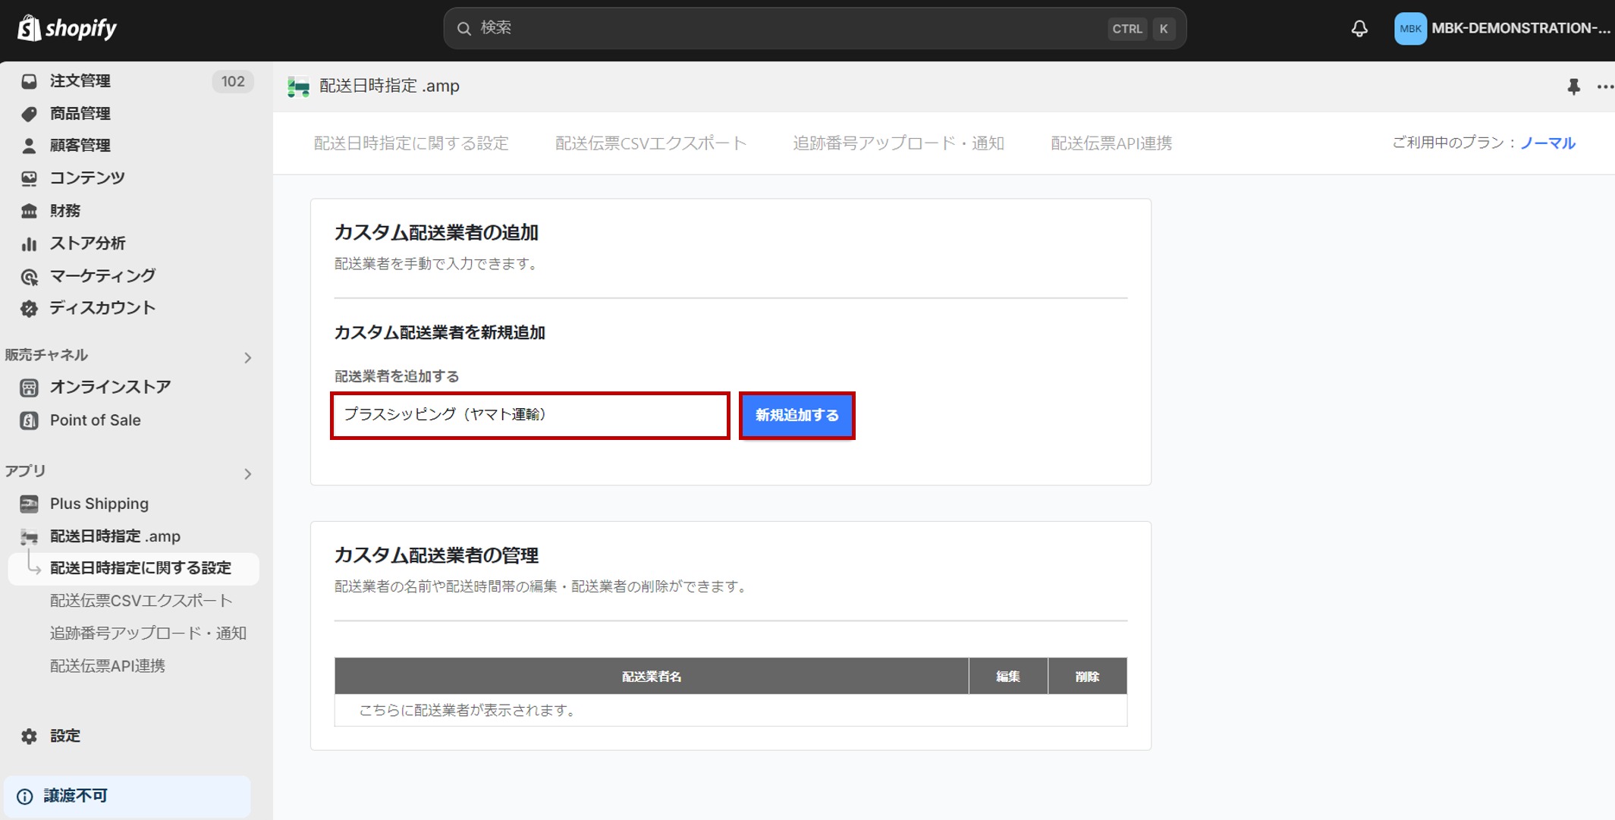
Task: Open ディスカウント discount icon
Action: click(29, 308)
